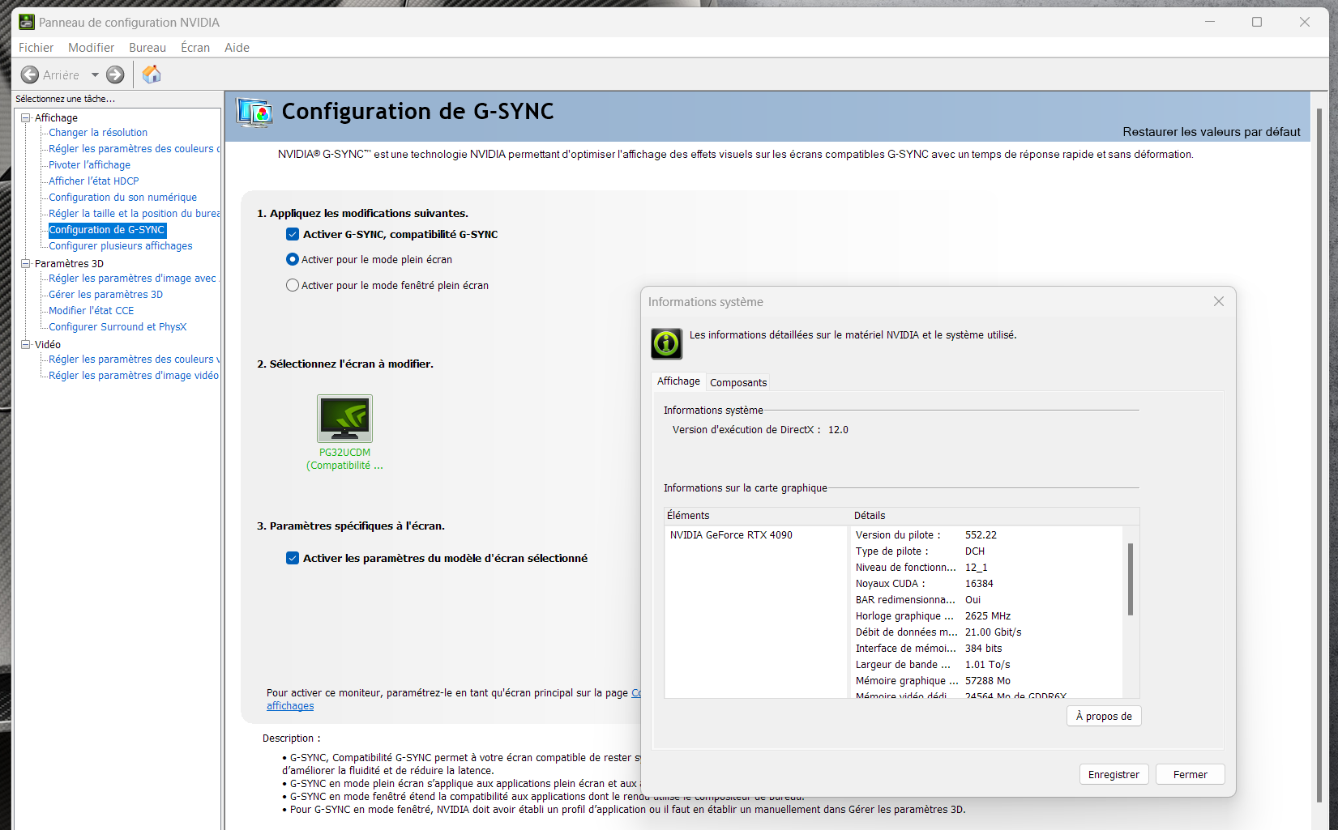
Task: Click the green info icon in Informations système
Action: pos(665,343)
